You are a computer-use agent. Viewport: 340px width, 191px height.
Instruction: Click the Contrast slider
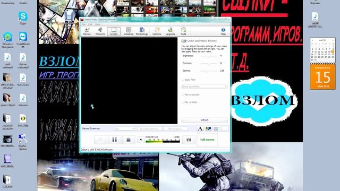click(209, 64)
